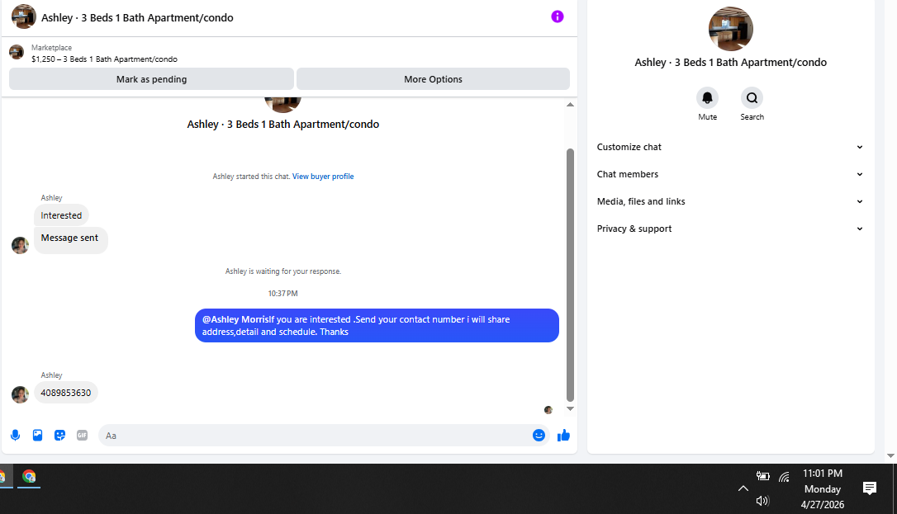This screenshot has width=897, height=514.
Task: Click the 'Message sent' bubble
Action: pos(69,240)
